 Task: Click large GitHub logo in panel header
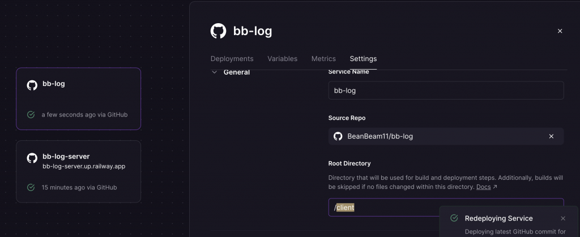pos(218,31)
